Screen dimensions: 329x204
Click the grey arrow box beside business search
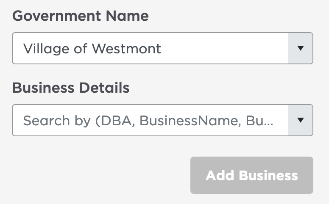300,120
